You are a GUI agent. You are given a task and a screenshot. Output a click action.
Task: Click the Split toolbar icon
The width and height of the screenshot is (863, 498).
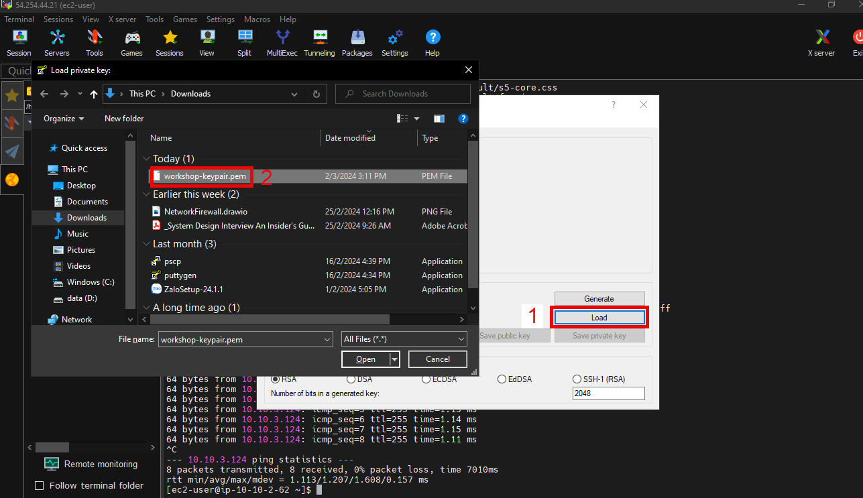pyautogui.click(x=245, y=43)
